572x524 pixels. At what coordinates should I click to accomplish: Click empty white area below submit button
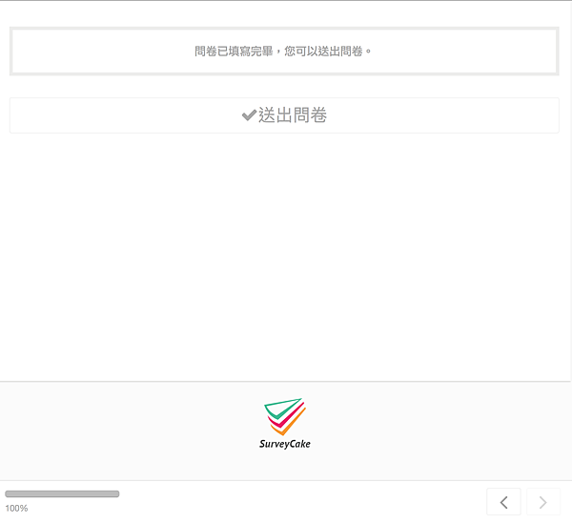coord(284,256)
